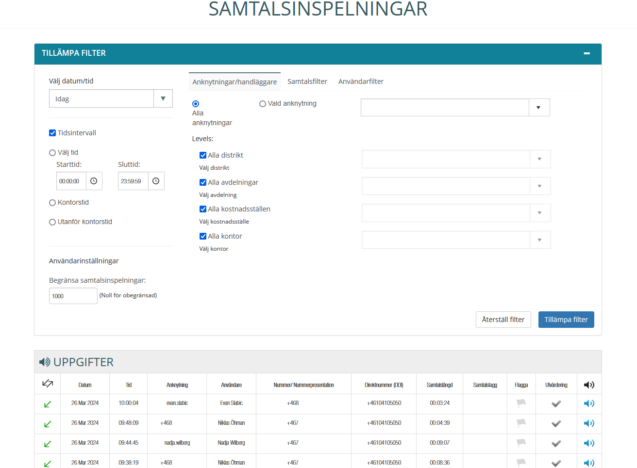Click the call direction column header icon
The image size is (637, 468).
[48, 384]
